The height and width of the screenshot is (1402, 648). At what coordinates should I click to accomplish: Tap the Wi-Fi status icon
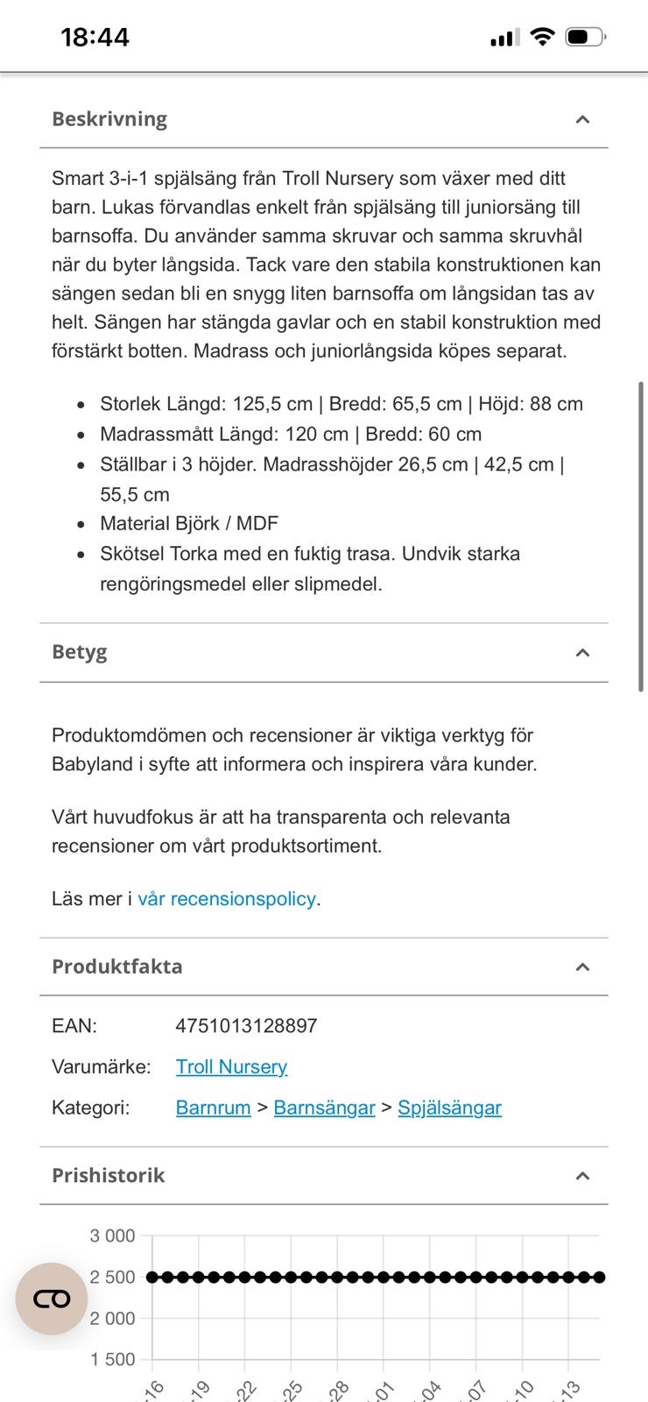543,37
